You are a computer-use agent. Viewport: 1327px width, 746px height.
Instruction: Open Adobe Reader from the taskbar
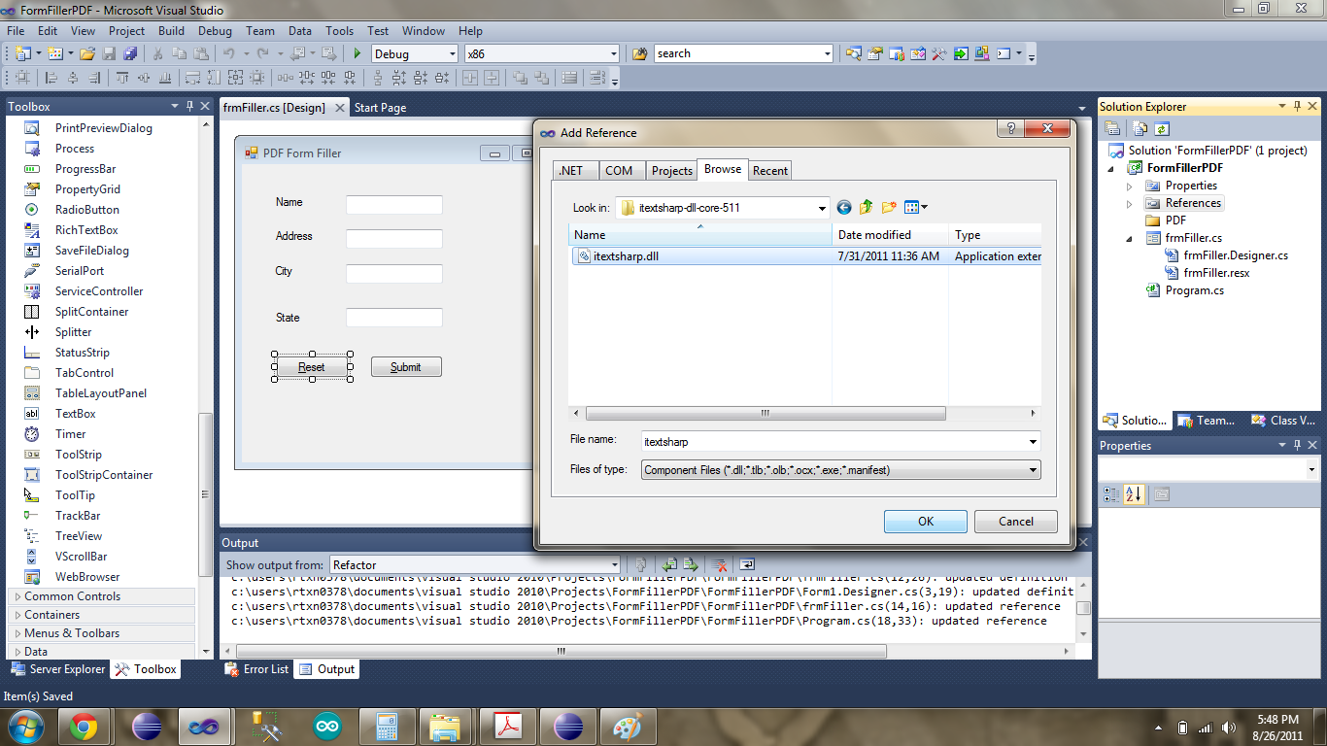point(507,726)
